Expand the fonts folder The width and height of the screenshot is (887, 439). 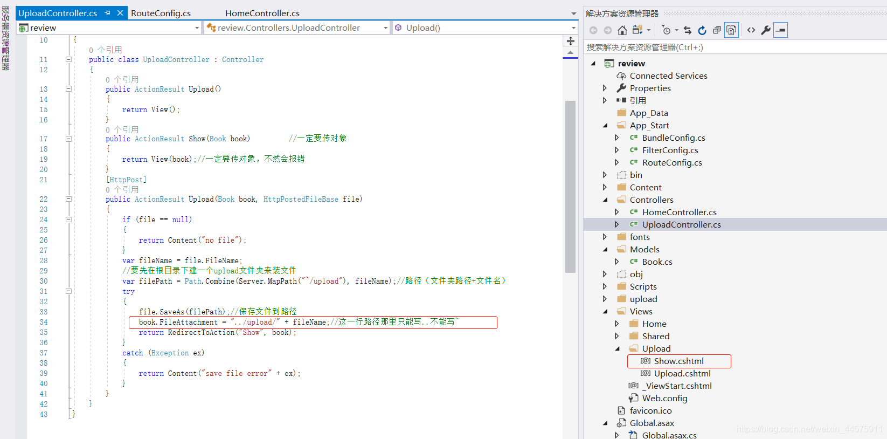605,237
